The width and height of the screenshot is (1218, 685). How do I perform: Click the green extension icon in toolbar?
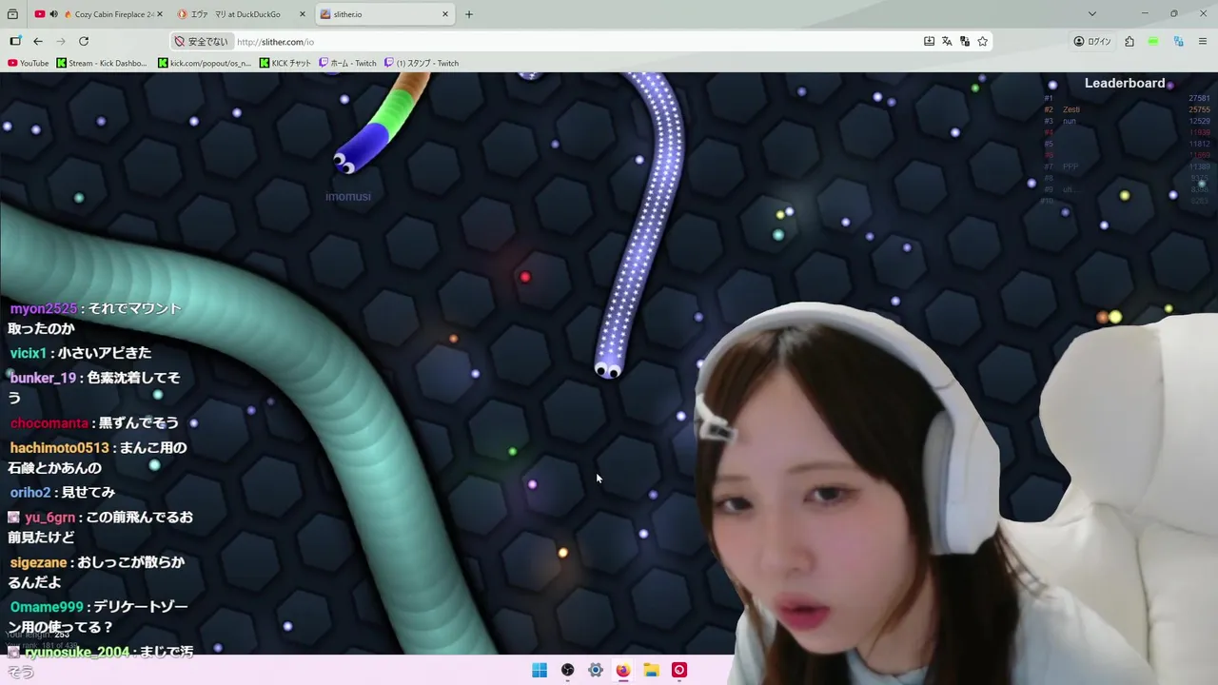pyautogui.click(x=1153, y=41)
